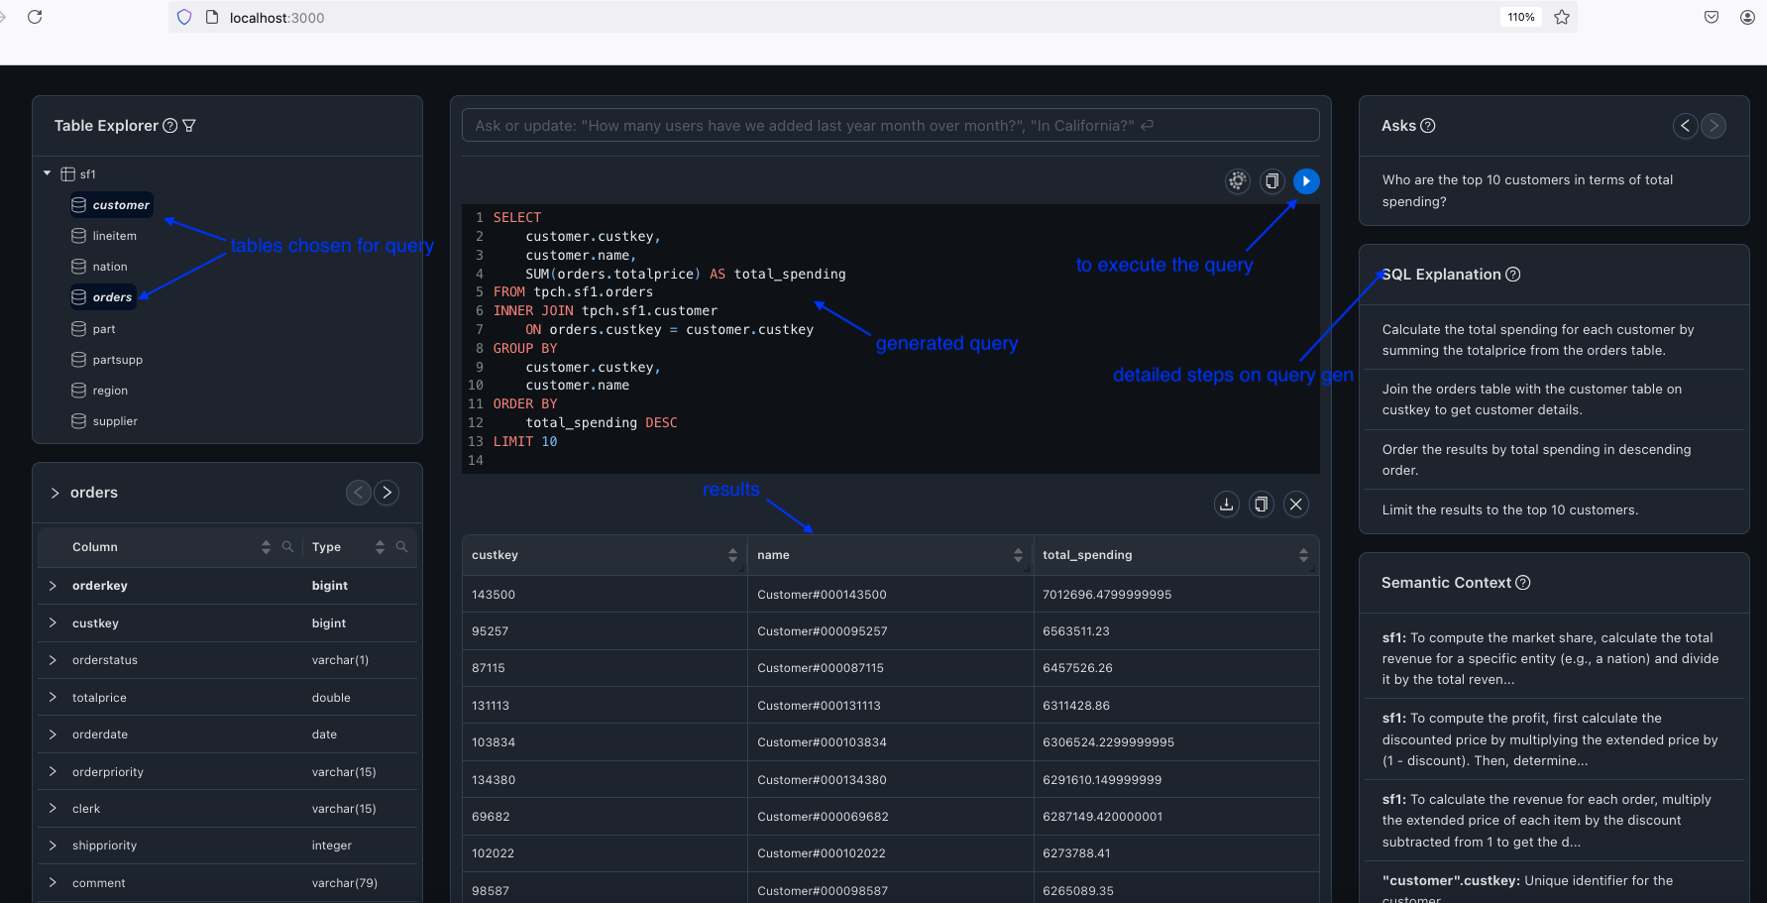
Task: Copy the generated SQL query
Action: pos(1271,181)
